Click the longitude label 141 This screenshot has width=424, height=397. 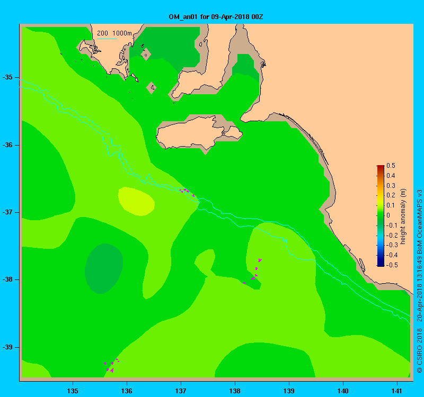coord(397,391)
